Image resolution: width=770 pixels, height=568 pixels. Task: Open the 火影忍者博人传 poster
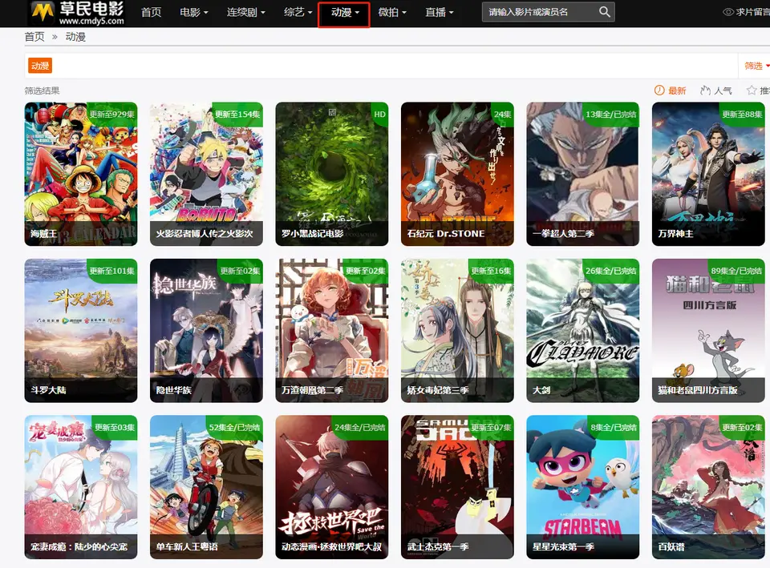pyautogui.click(x=206, y=174)
